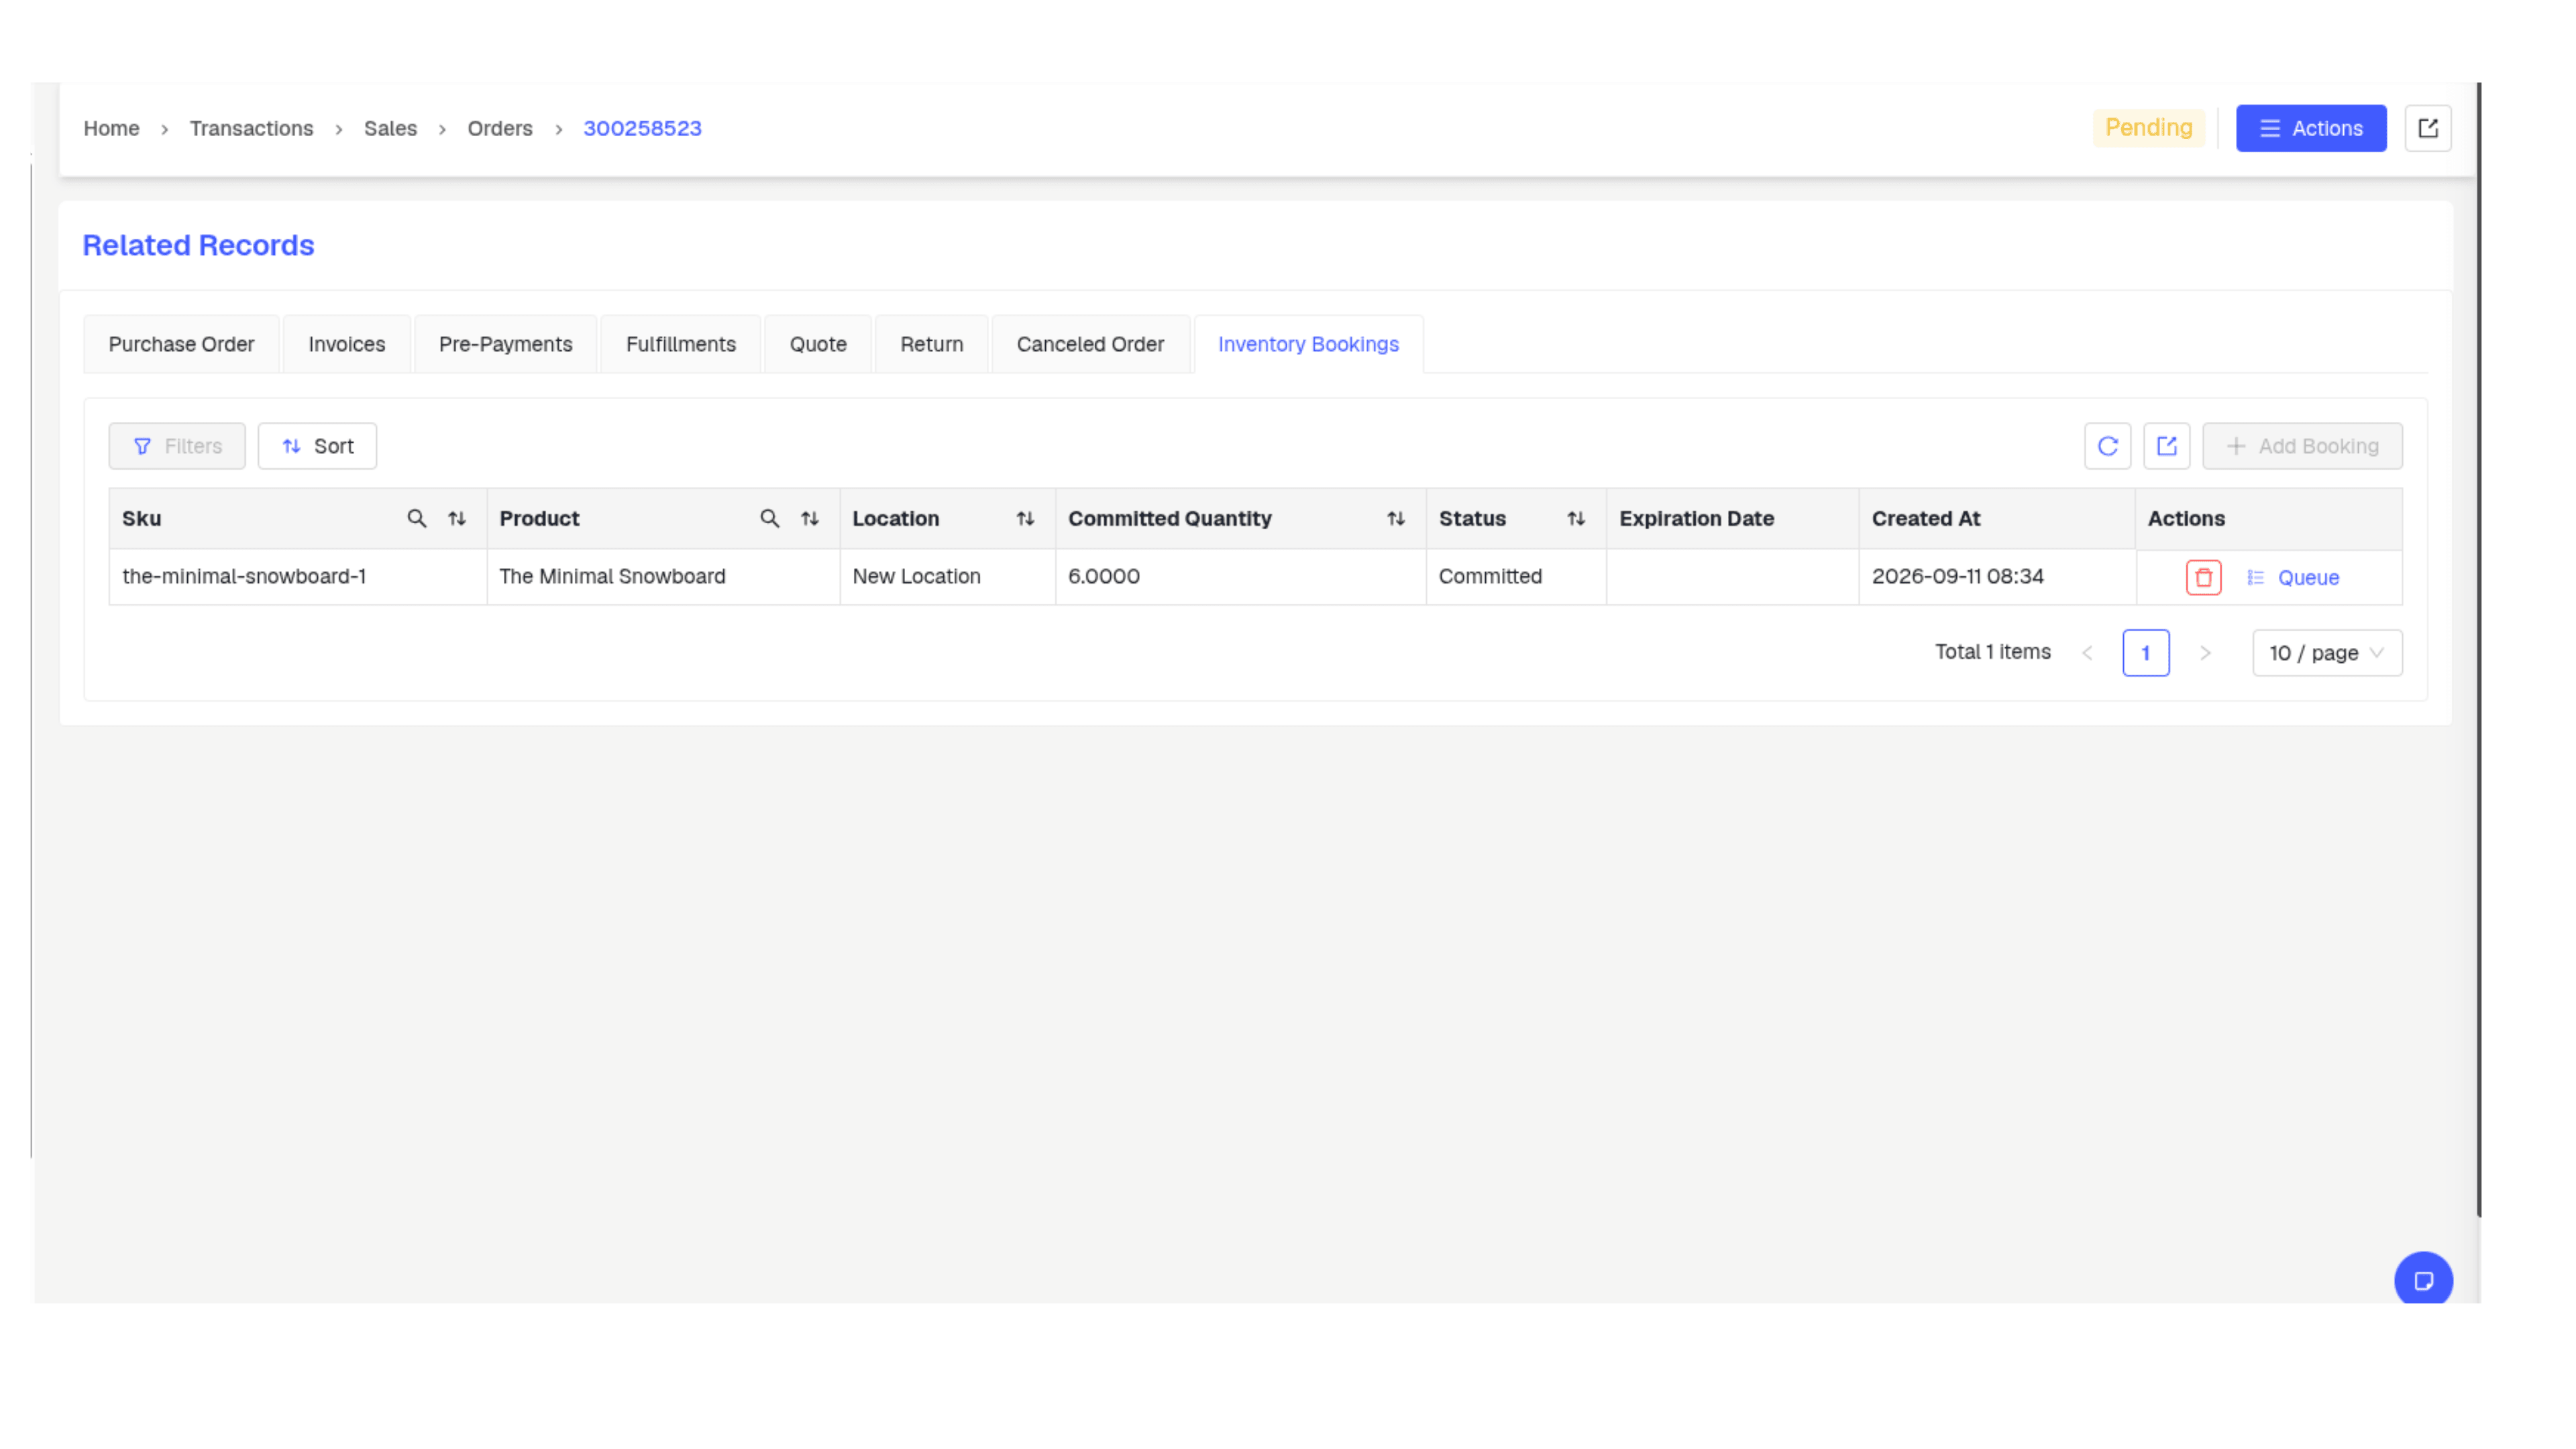The height and width of the screenshot is (1449, 2576).
Task: Sort by Status using the header arrows
Action: 1576,518
